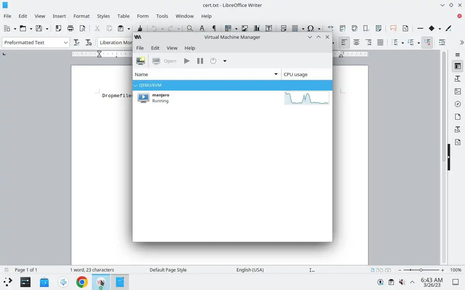465x290 pixels.
Task: Collapse the QEMU/KVM connection row
Action: coord(136,85)
